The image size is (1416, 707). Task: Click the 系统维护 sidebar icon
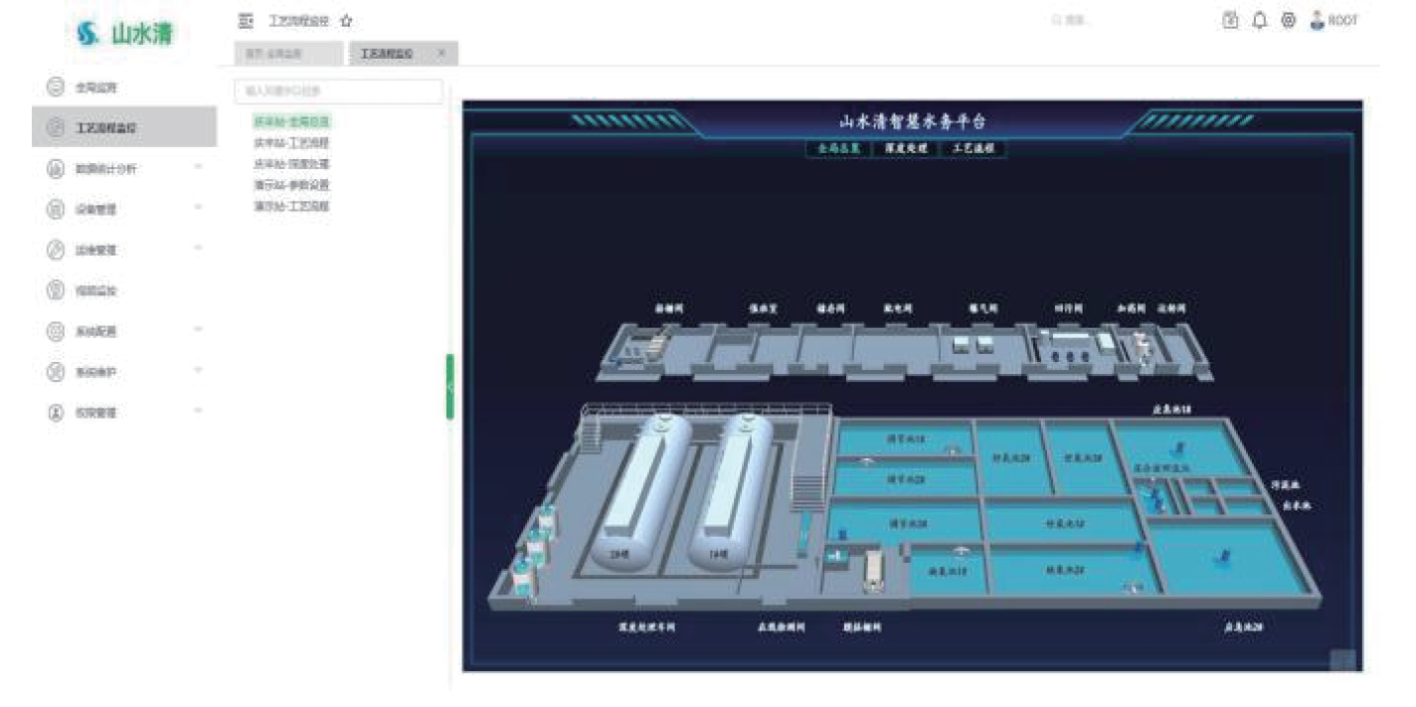(57, 371)
